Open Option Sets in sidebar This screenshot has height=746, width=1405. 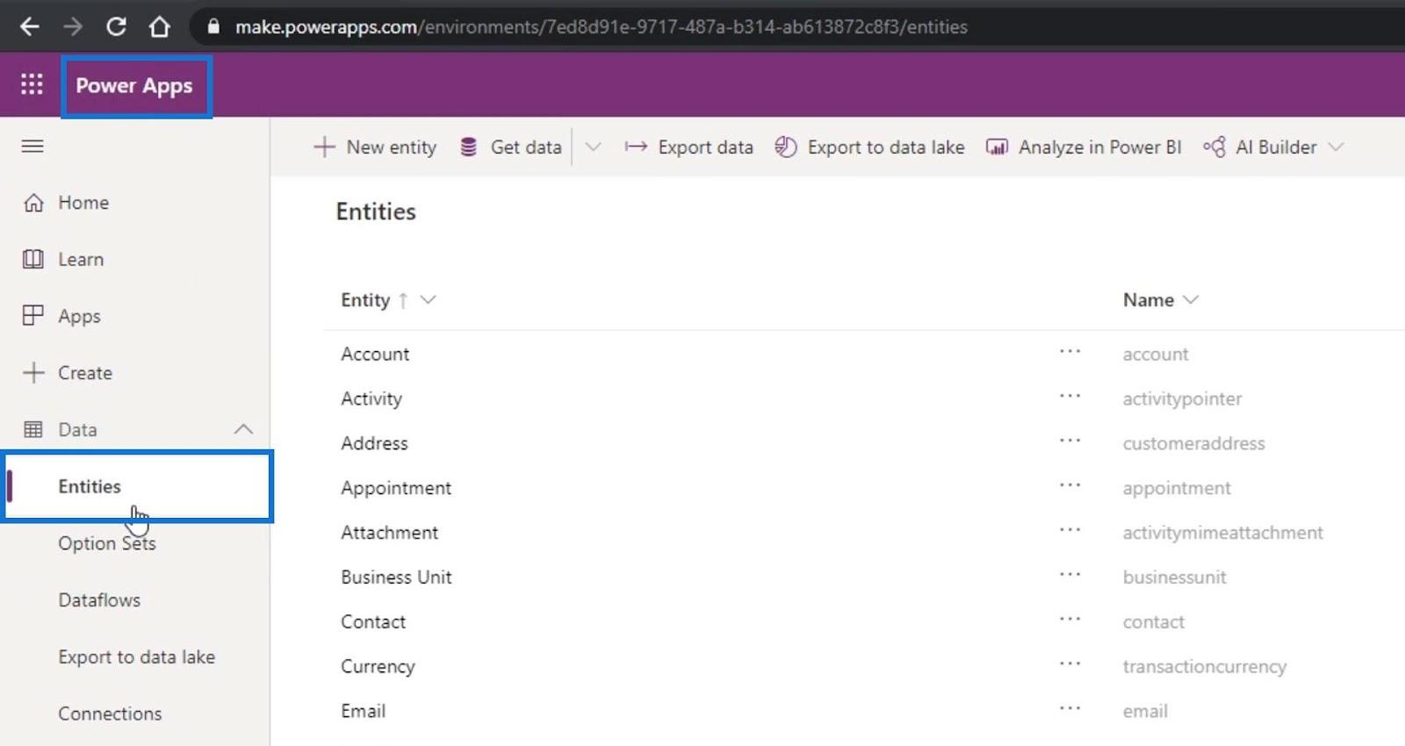coord(107,543)
